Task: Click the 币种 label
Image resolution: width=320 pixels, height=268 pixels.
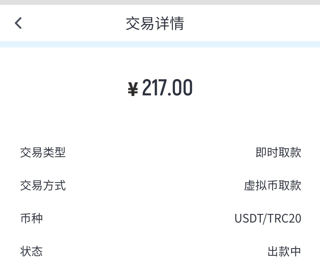Action: (x=32, y=218)
